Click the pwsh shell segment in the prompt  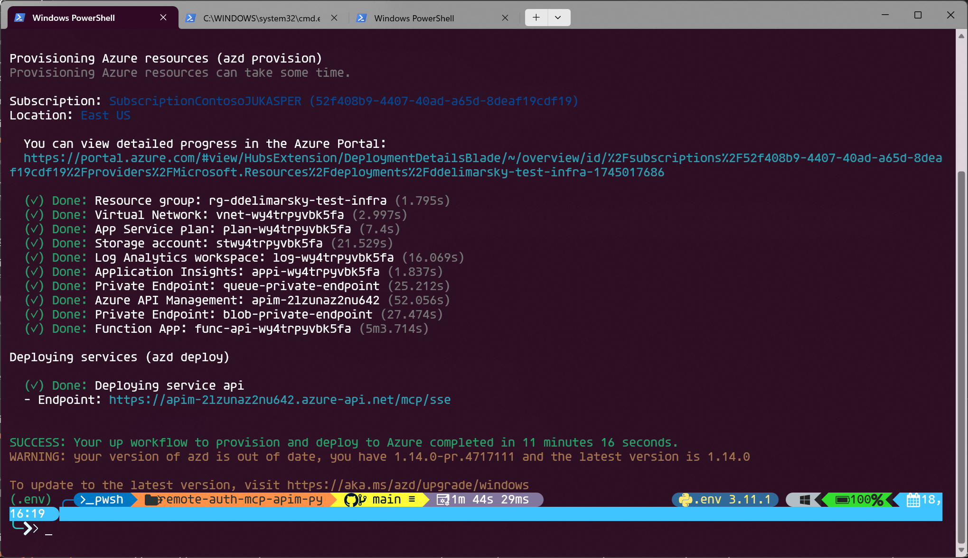click(101, 500)
